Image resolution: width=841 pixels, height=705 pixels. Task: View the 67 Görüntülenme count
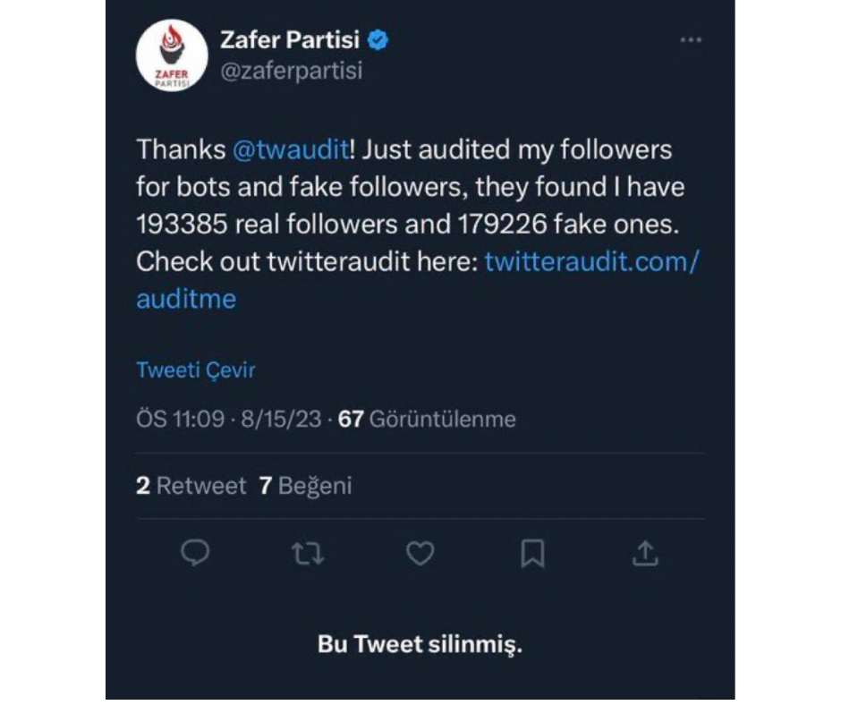(x=428, y=419)
